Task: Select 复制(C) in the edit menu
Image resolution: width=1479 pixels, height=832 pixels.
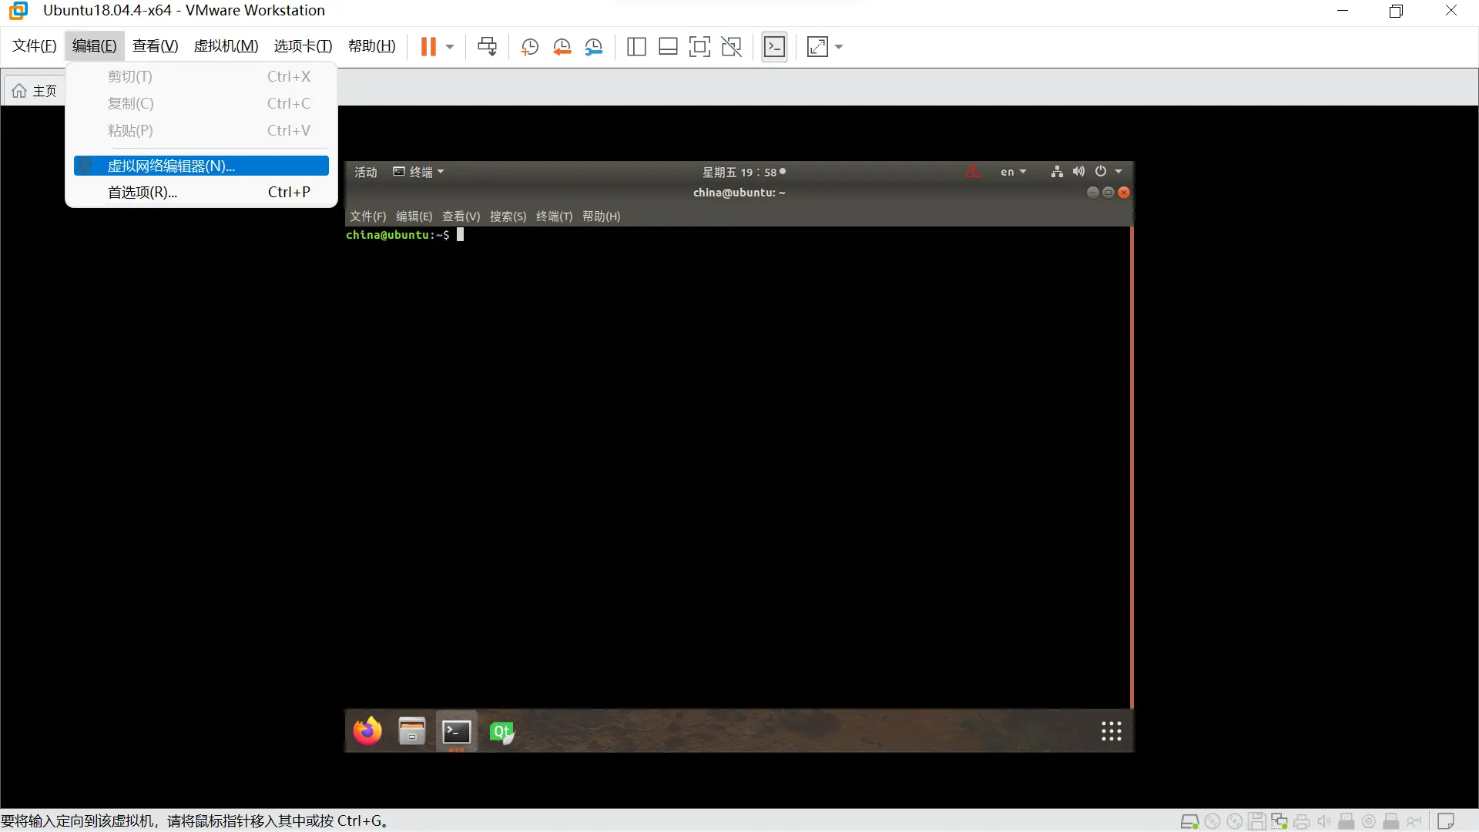Action: (x=201, y=104)
